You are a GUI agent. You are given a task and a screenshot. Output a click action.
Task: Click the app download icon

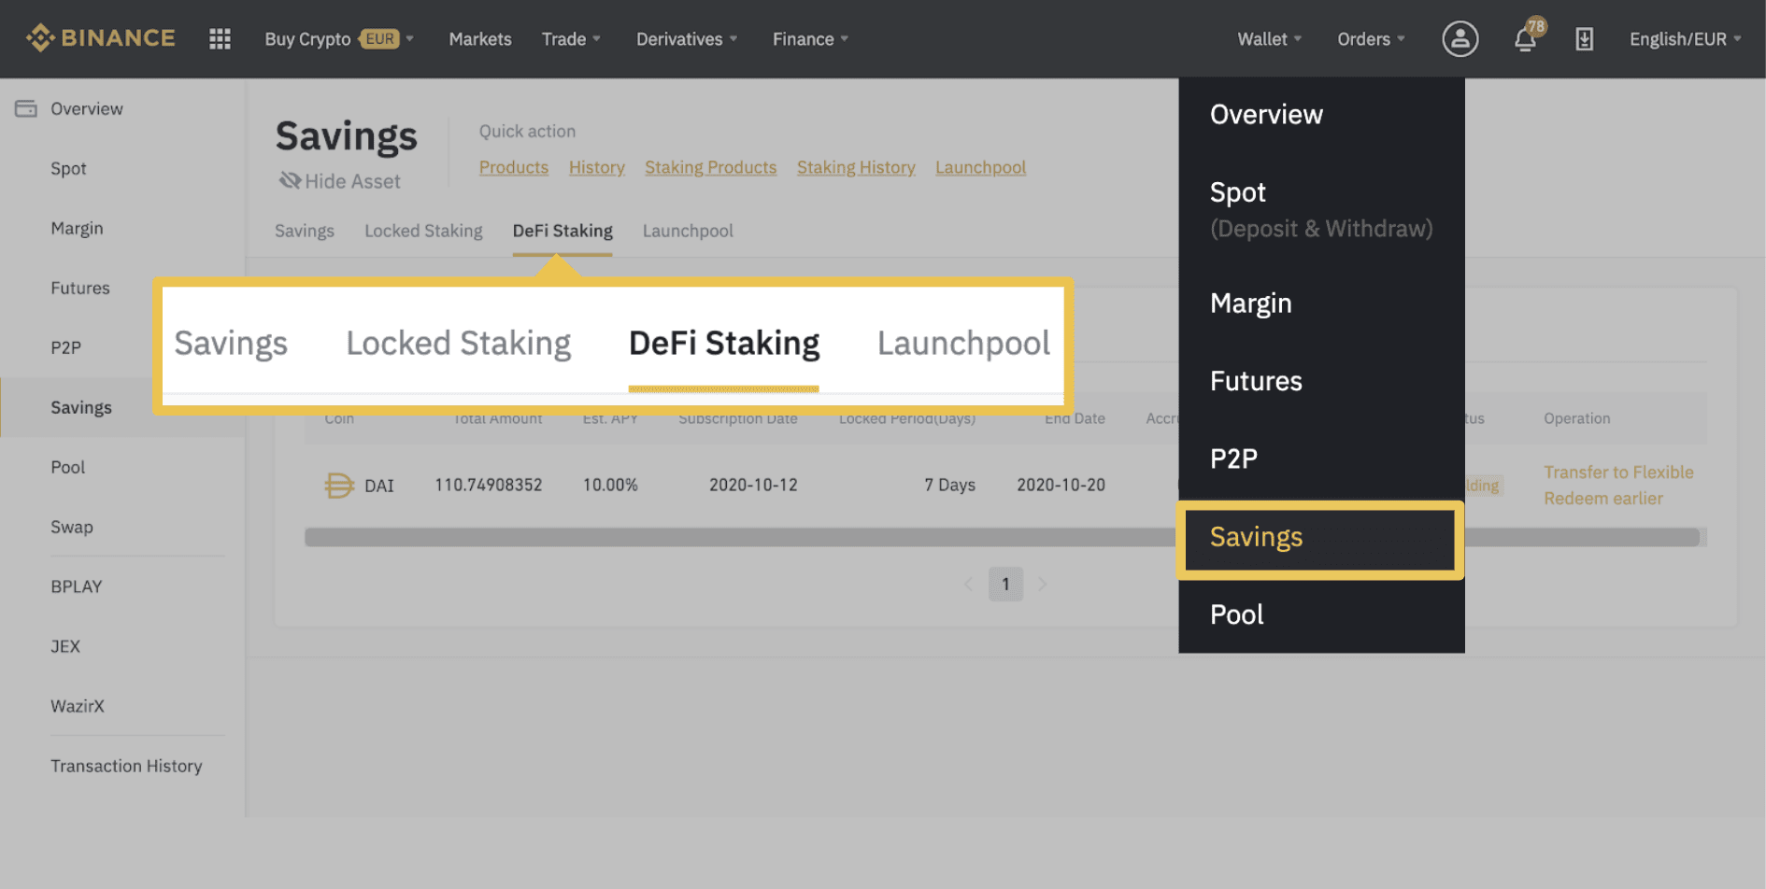click(1584, 38)
